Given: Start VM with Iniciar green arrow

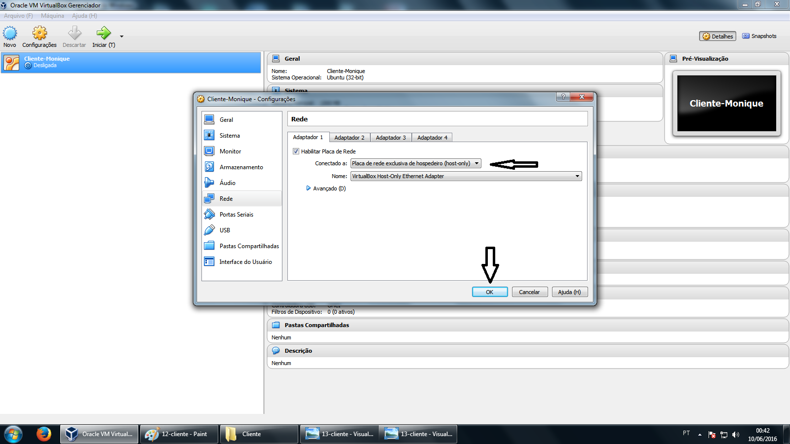Looking at the screenshot, I should click(104, 33).
